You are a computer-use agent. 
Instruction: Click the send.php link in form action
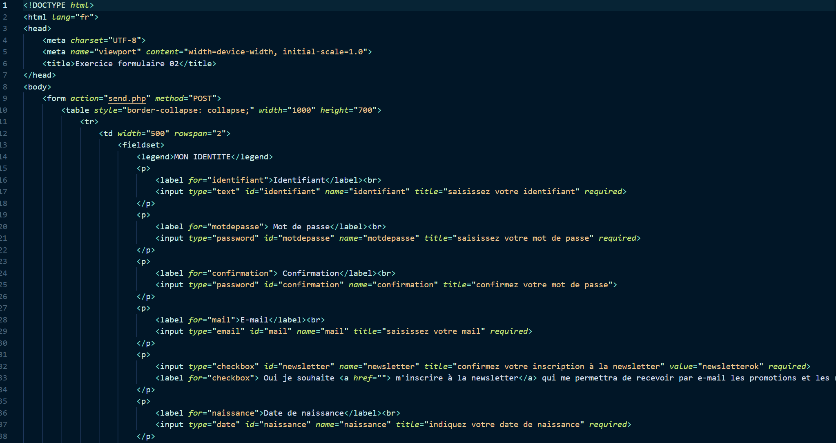pos(127,98)
